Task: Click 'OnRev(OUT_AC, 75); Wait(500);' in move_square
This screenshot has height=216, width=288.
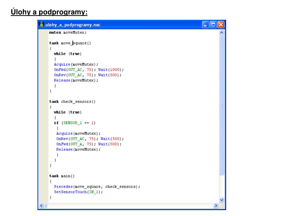Action: tap(88, 75)
